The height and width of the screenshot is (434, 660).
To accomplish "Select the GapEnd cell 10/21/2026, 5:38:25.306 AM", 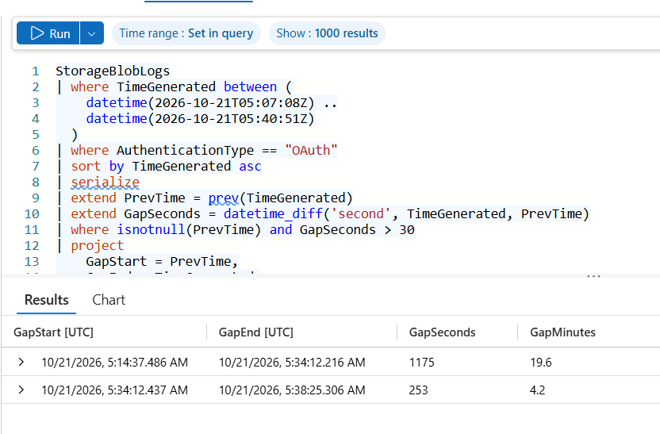I will (x=292, y=390).
